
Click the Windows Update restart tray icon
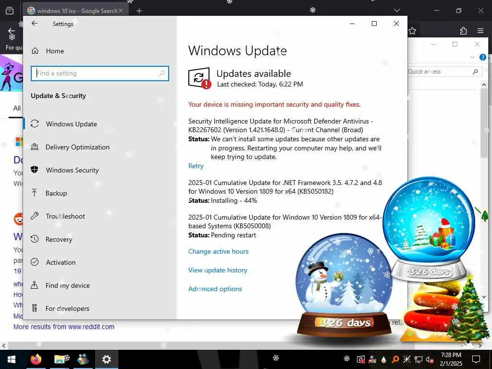click(x=360, y=359)
